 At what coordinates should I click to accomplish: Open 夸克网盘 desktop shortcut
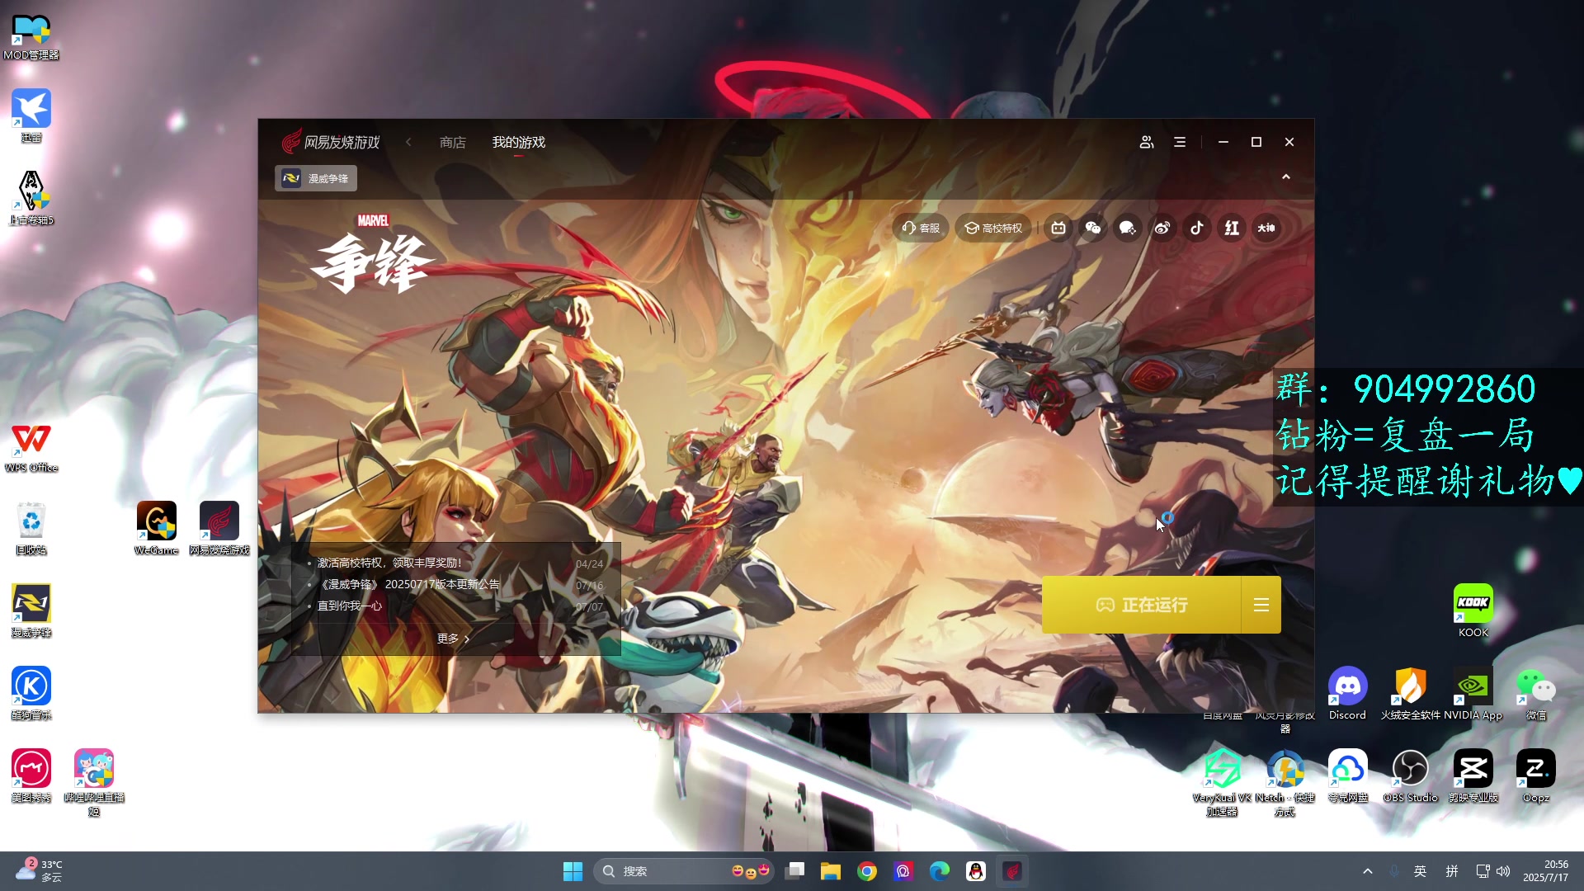point(1348,775)
